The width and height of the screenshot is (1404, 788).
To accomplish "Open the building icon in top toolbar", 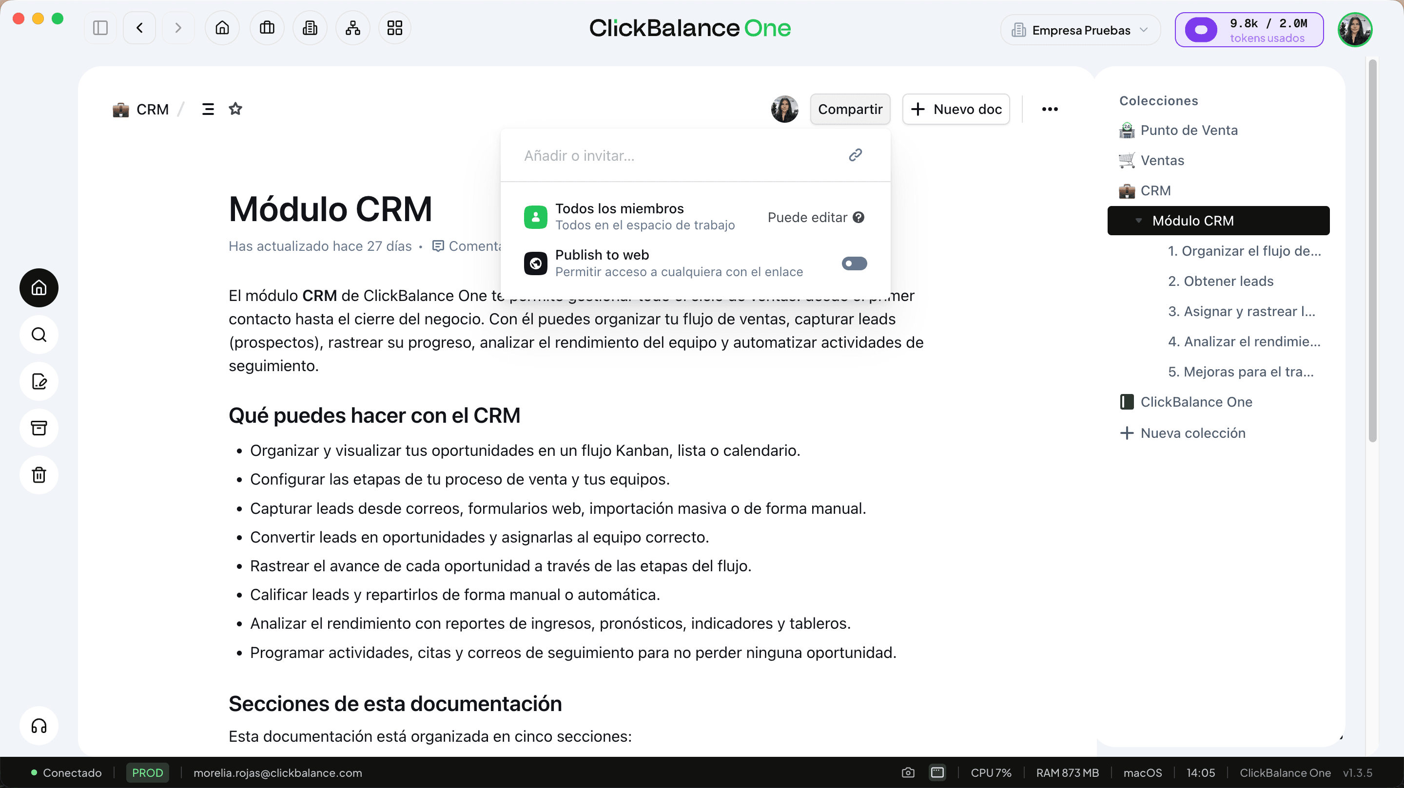I will point(310,28).
